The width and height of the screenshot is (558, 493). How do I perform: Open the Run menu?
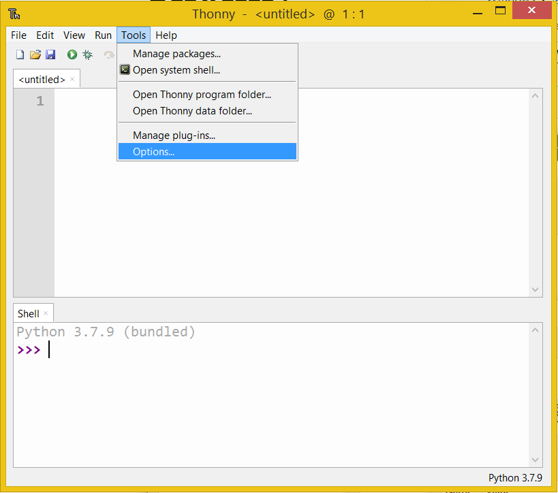(103, 35)
